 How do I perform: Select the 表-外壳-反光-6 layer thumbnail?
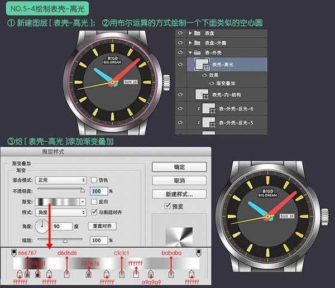point(208,108)
